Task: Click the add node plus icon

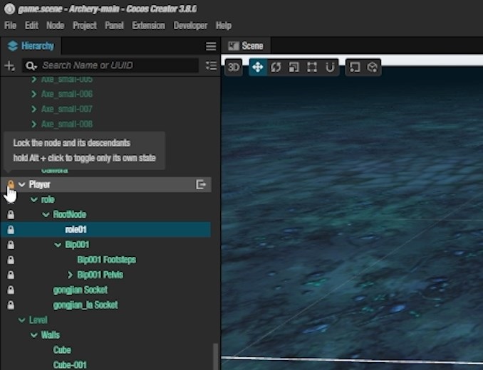Action: click(10, 65)
